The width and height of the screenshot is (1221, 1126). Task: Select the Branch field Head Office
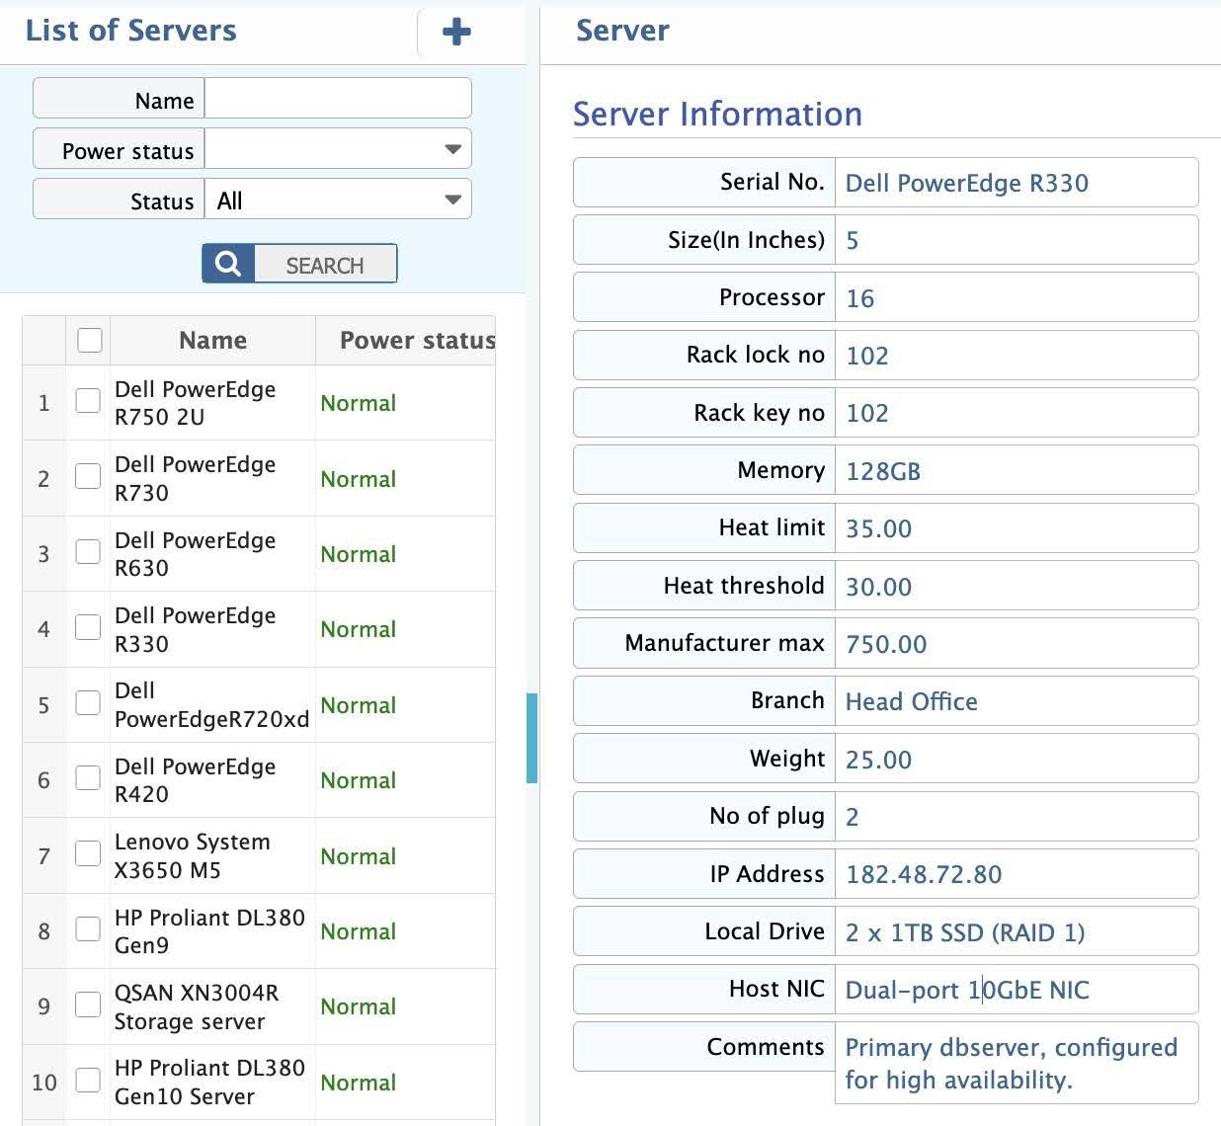[1016, 702]
